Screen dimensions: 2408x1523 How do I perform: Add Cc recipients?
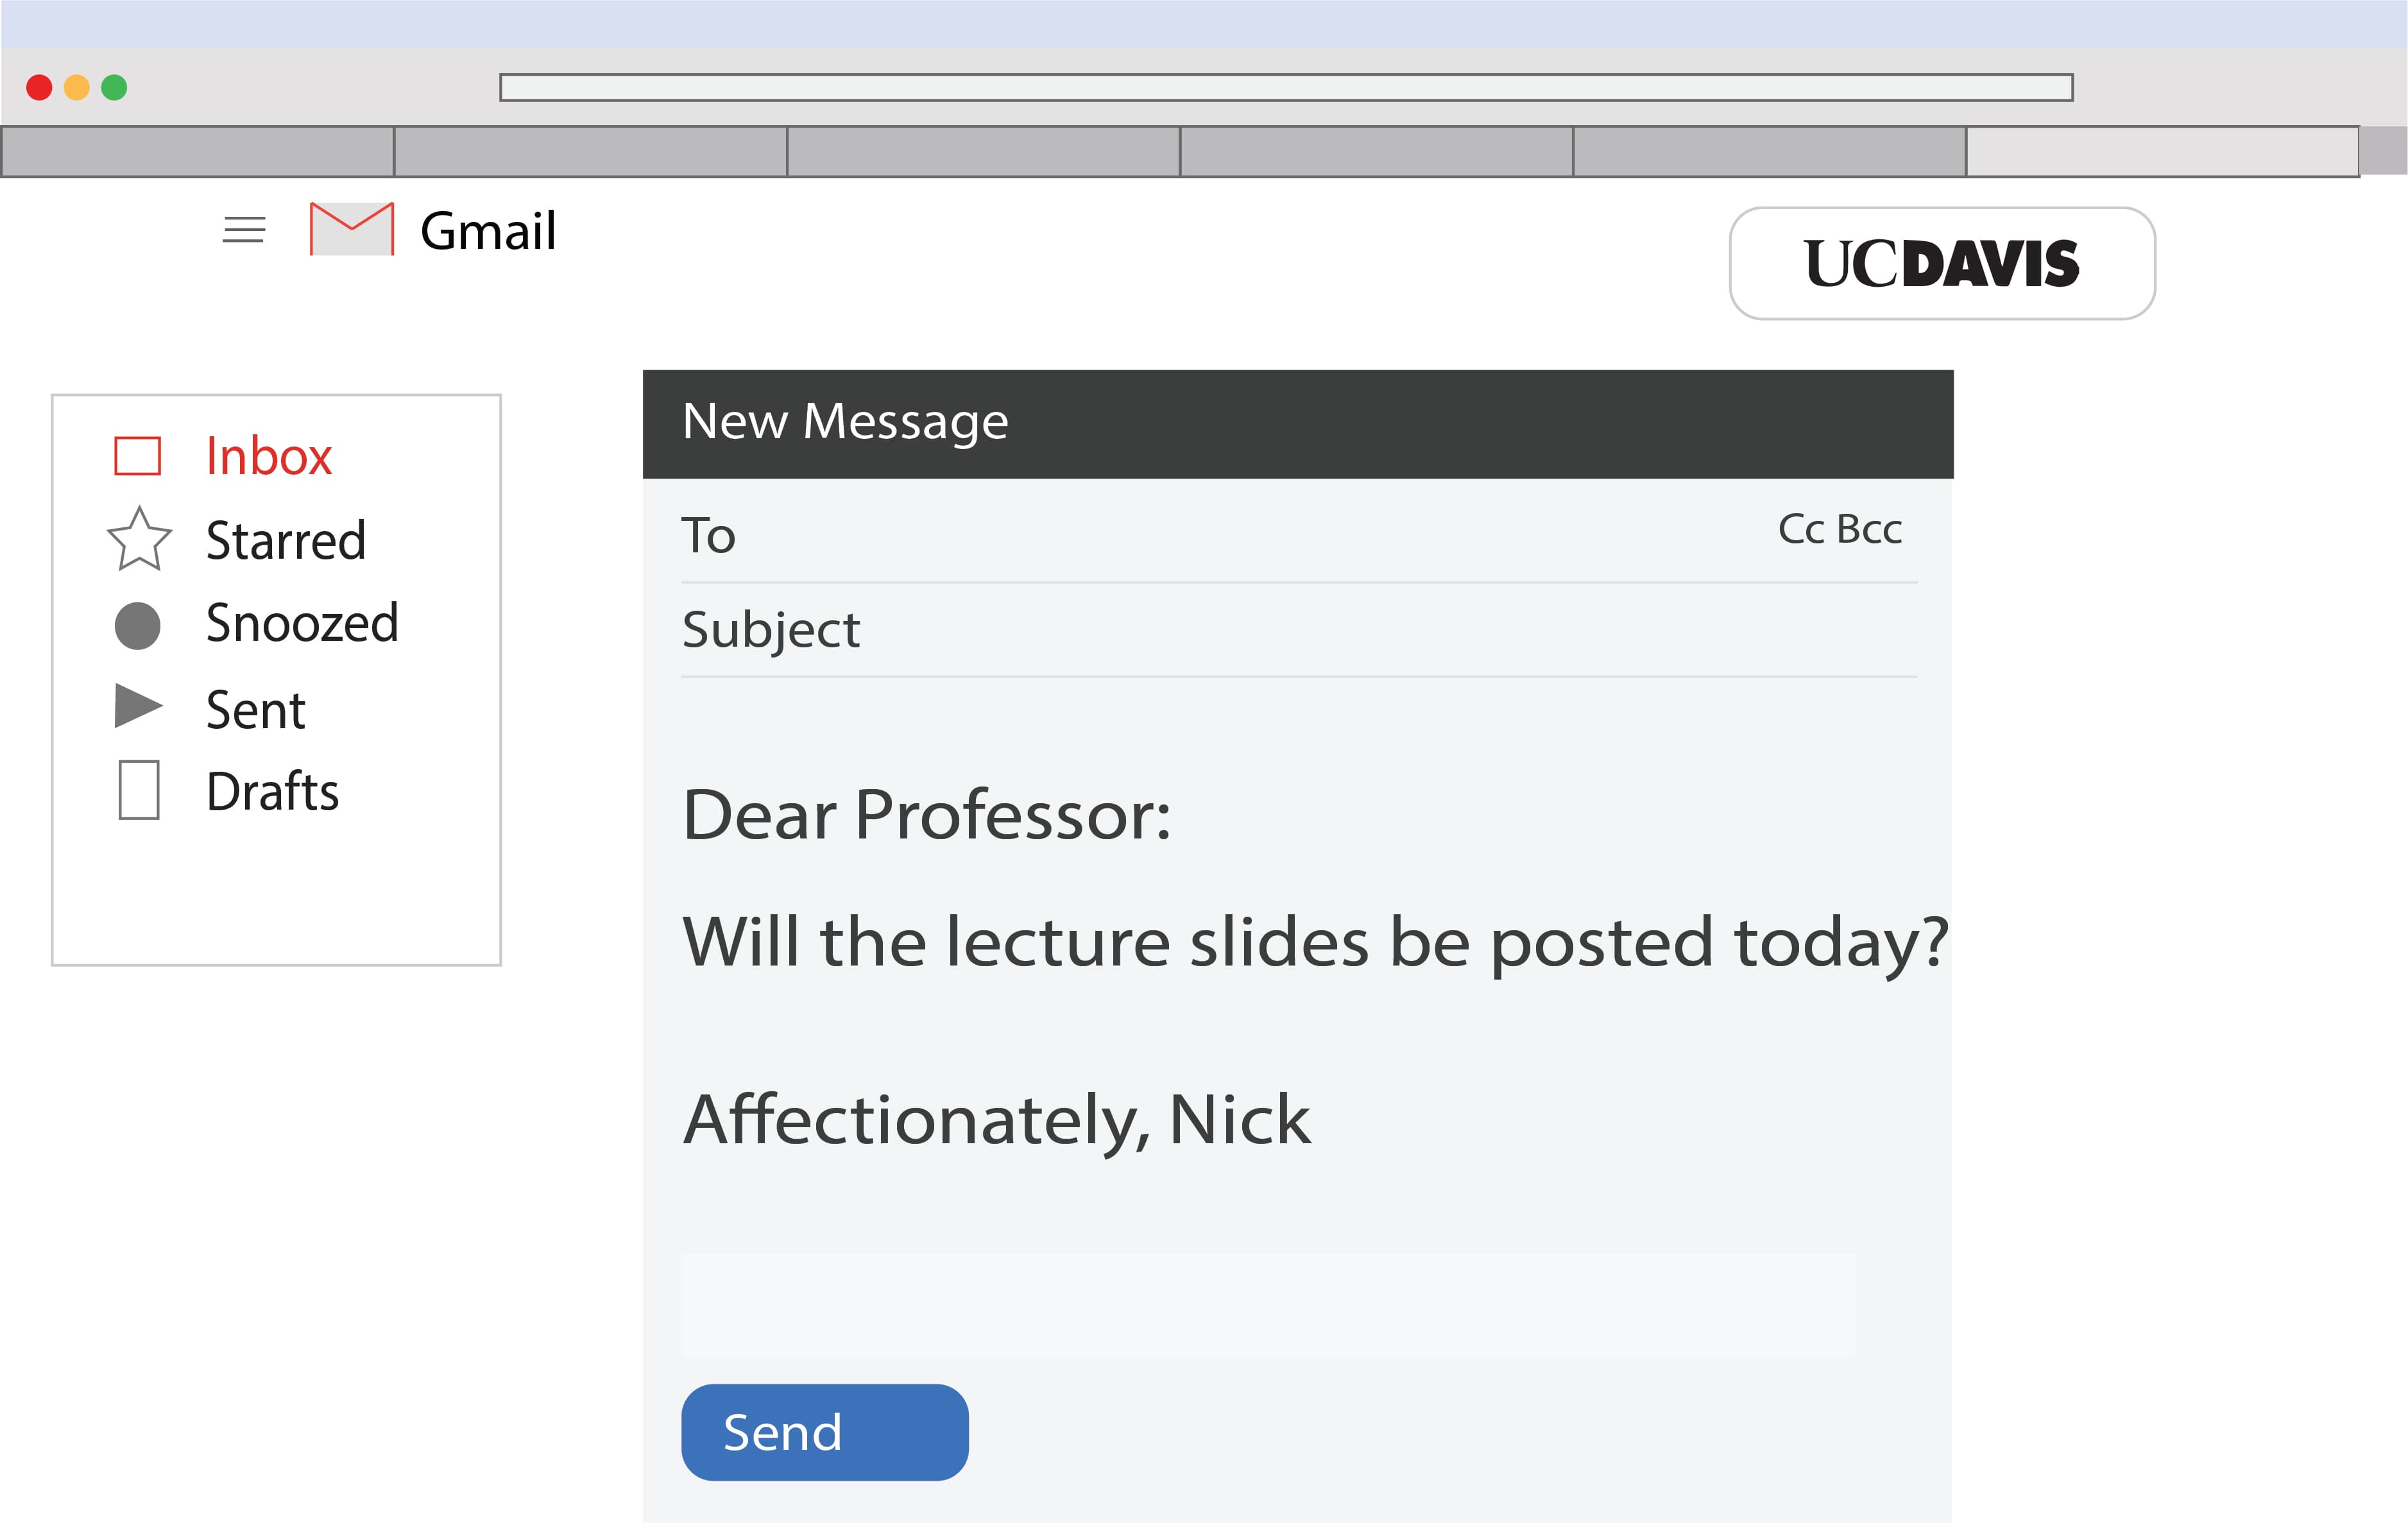(1801, 529)
